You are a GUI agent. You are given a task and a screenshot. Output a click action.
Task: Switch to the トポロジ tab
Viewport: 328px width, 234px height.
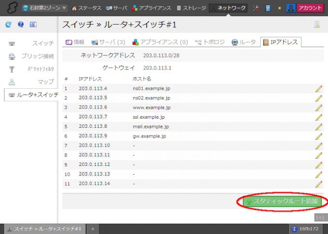[210, 42]
